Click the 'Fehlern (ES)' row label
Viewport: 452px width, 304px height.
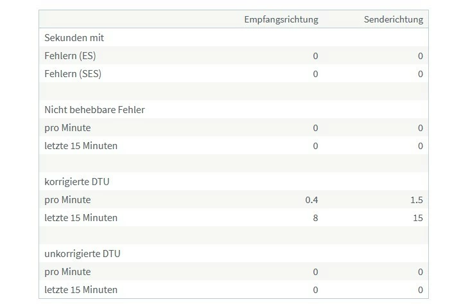[70, 56]
